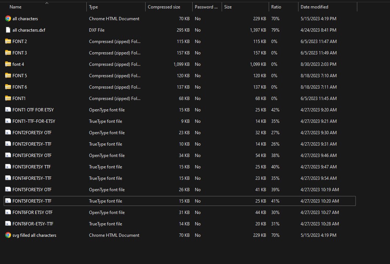
Task: Click the Ratio column header
Action: [x=276, y=7]
